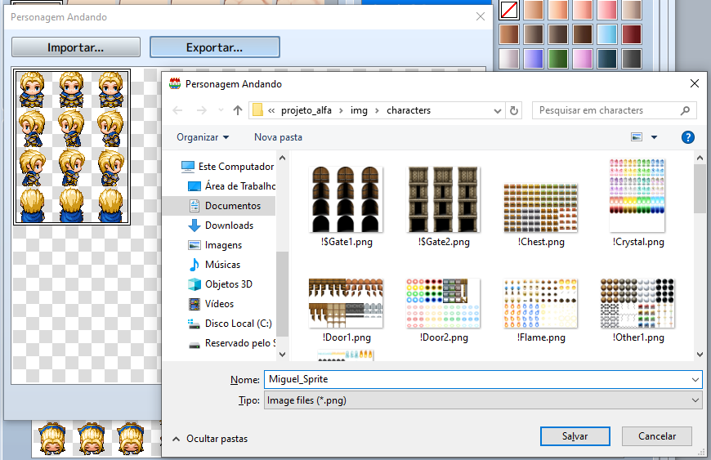Screen dimensions: 711x460
Task: Click Importar button in Personagem Andando window
Action: (x=76, y=47)
